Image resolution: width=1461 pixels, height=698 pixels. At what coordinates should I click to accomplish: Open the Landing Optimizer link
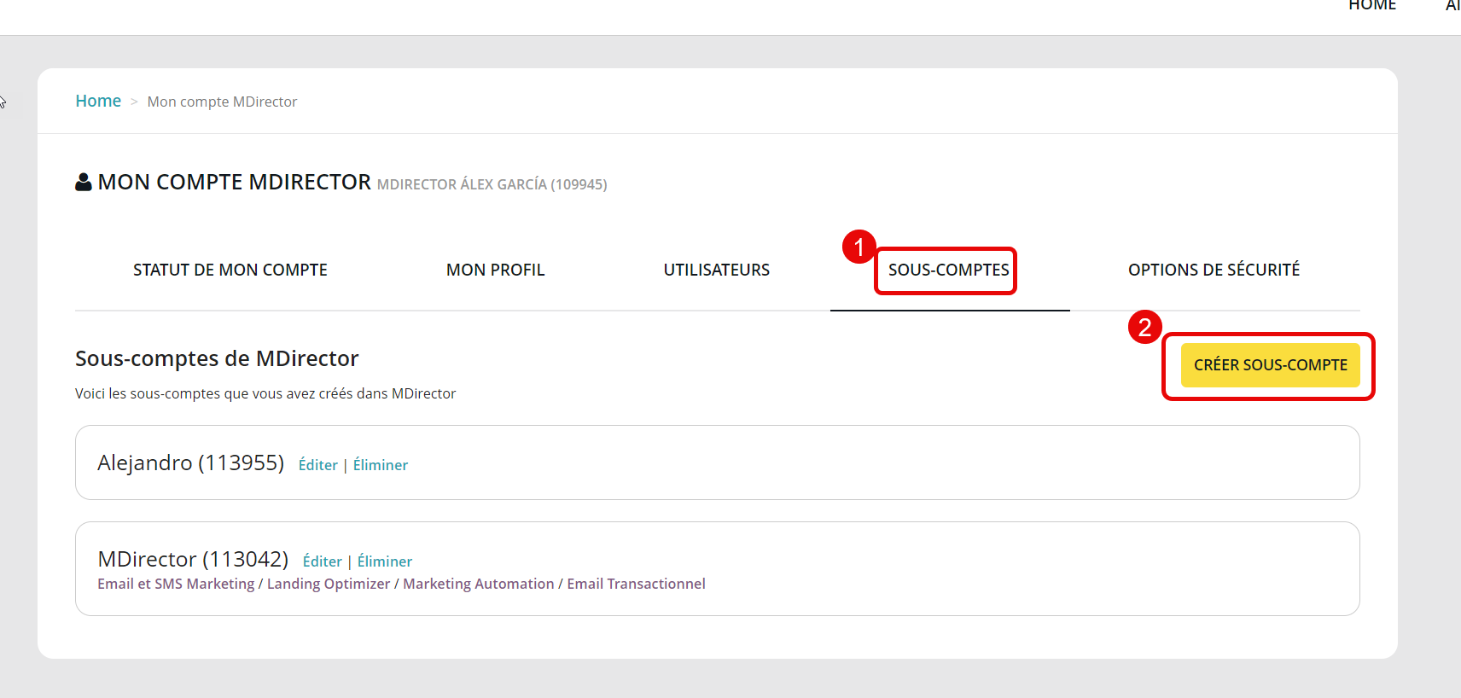coord(329,584)
